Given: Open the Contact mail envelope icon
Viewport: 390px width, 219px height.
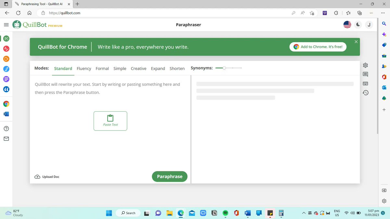Looking at the screenshot, I should [x=6, y=139].
